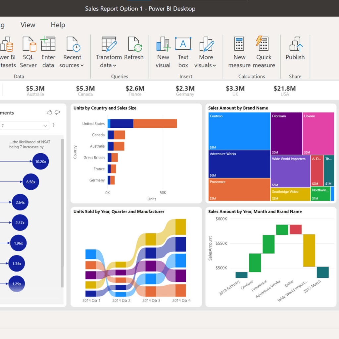Select the Contoso tile in the treemap
Viewport: 339px width, 339px height.
[239, 131]
